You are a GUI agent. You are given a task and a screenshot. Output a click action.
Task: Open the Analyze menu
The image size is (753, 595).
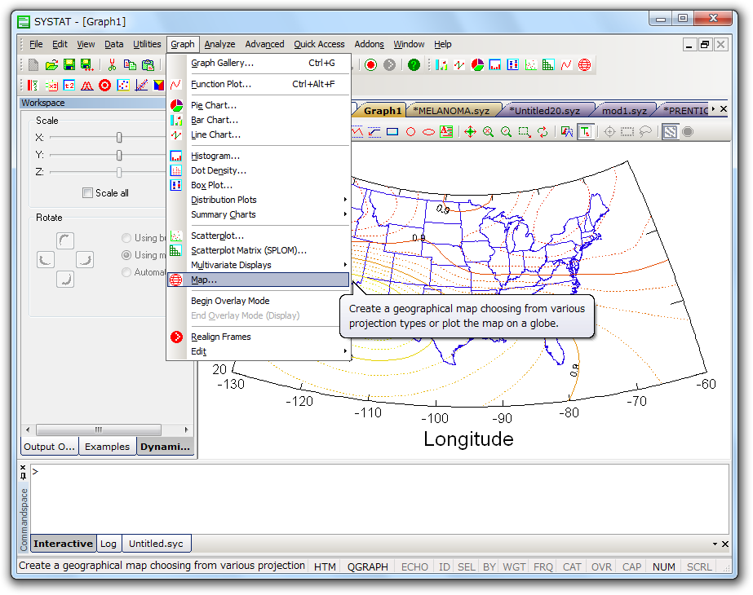(x=219, y=44)
